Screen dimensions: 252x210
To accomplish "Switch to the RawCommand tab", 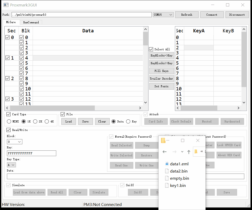I will coord(31,22).
